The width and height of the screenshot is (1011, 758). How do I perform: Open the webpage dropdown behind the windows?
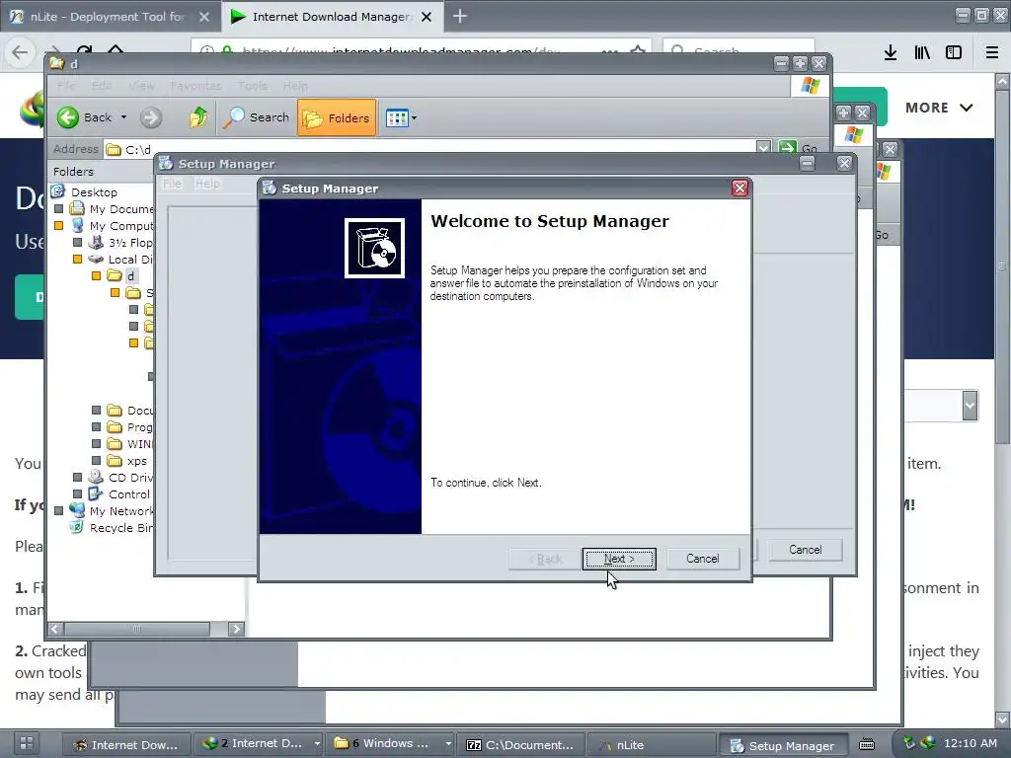pyautogui.click(x=970, y=406)
